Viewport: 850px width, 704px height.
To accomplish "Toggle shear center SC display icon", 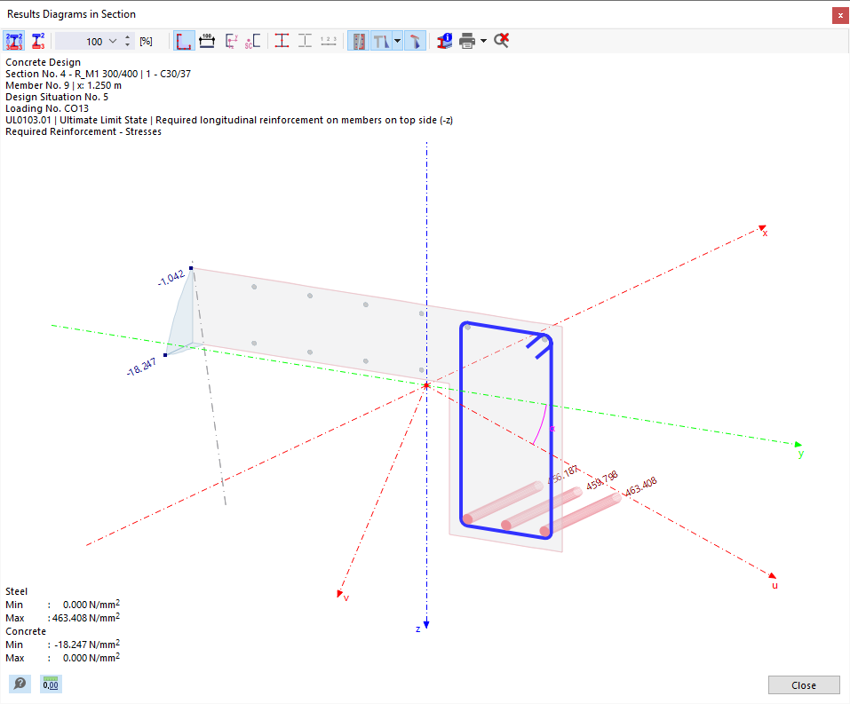I will point(252,41).
